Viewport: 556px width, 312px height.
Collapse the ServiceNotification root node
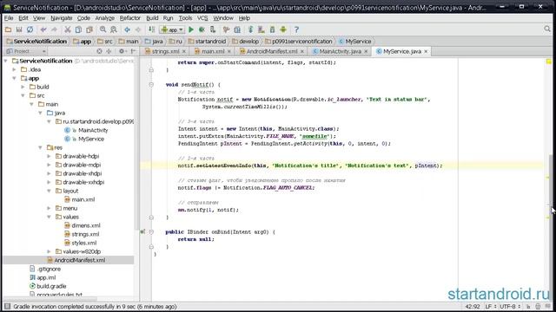tap(6, 61)
